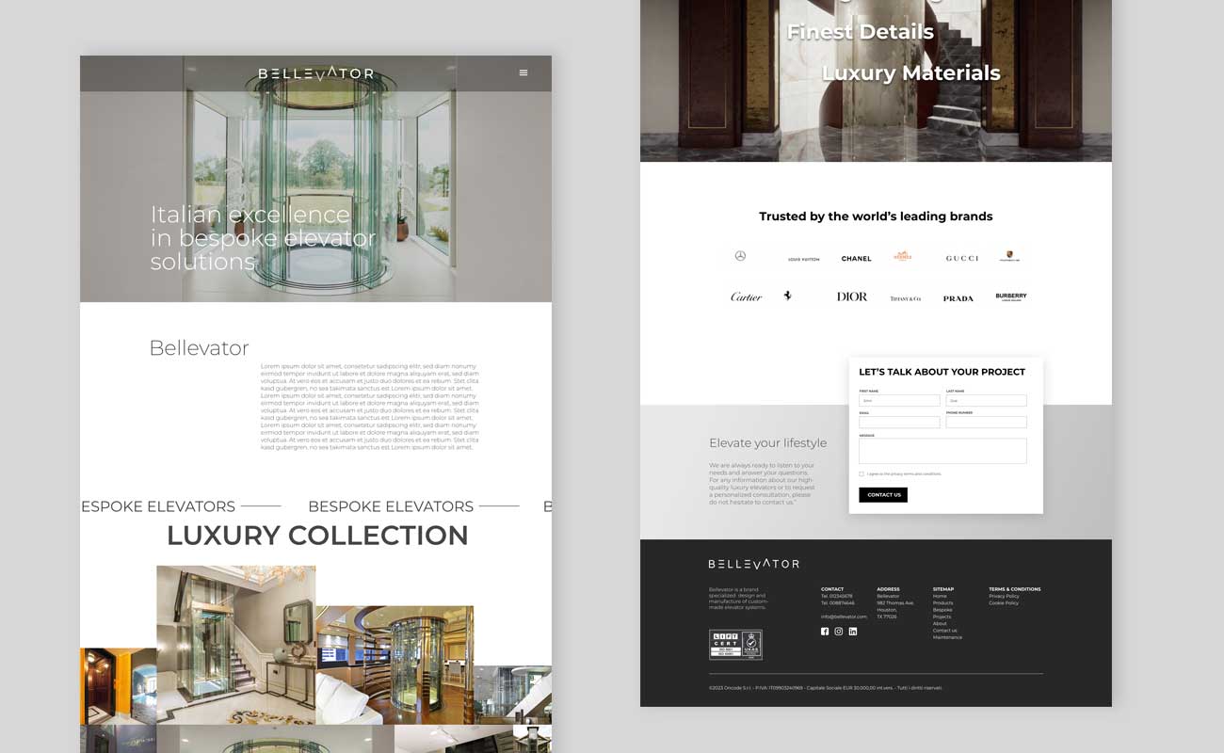Click the LinkedIn icon in footer
This screenshot has height=753, width=1224.
pyautogui.click(x=853, y=632)
